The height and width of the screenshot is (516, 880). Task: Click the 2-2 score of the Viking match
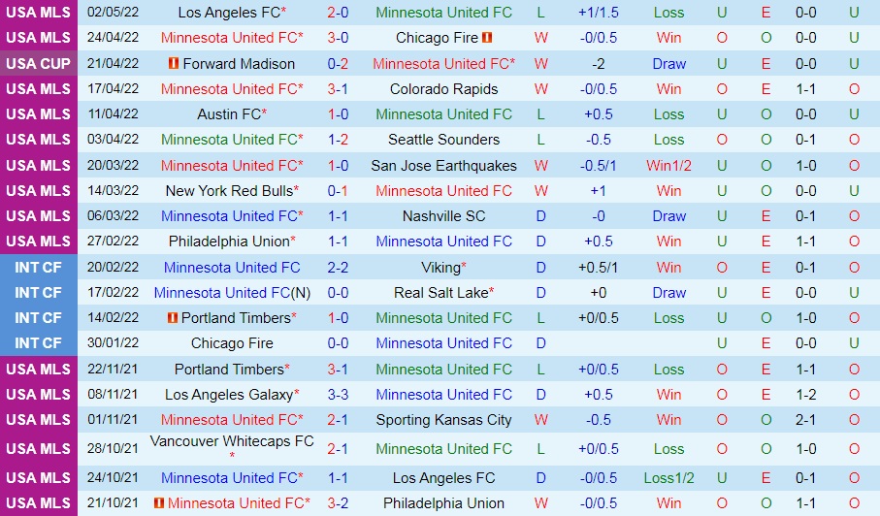tap(338, 267)
